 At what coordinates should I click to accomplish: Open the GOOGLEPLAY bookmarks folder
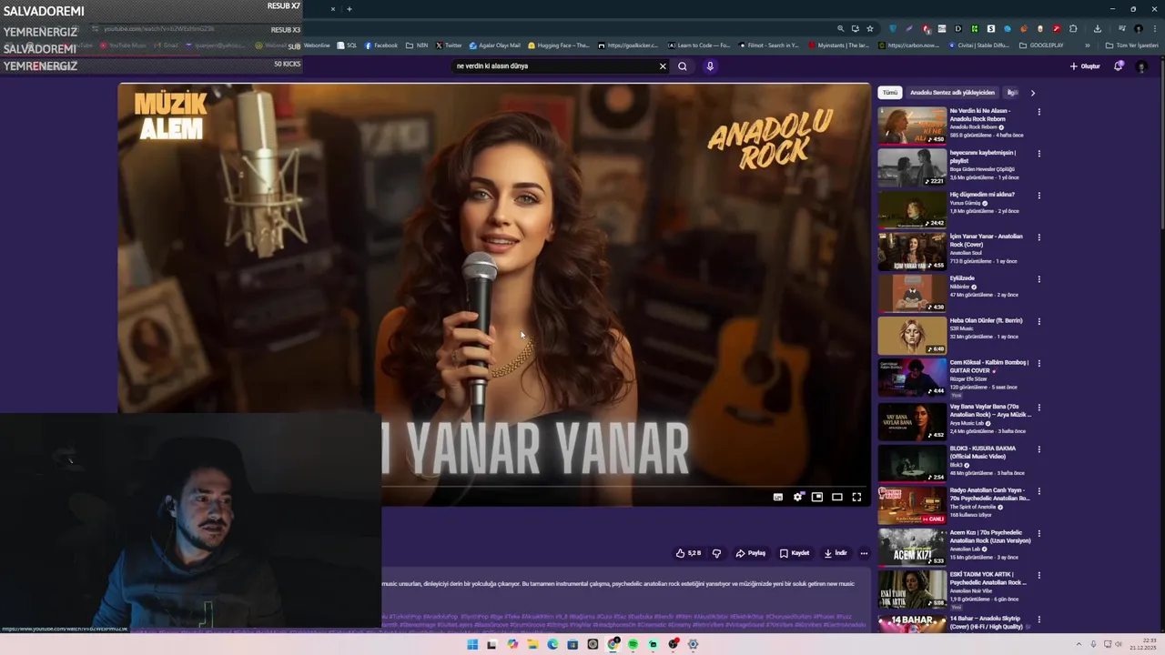(x=1041, y=45)
